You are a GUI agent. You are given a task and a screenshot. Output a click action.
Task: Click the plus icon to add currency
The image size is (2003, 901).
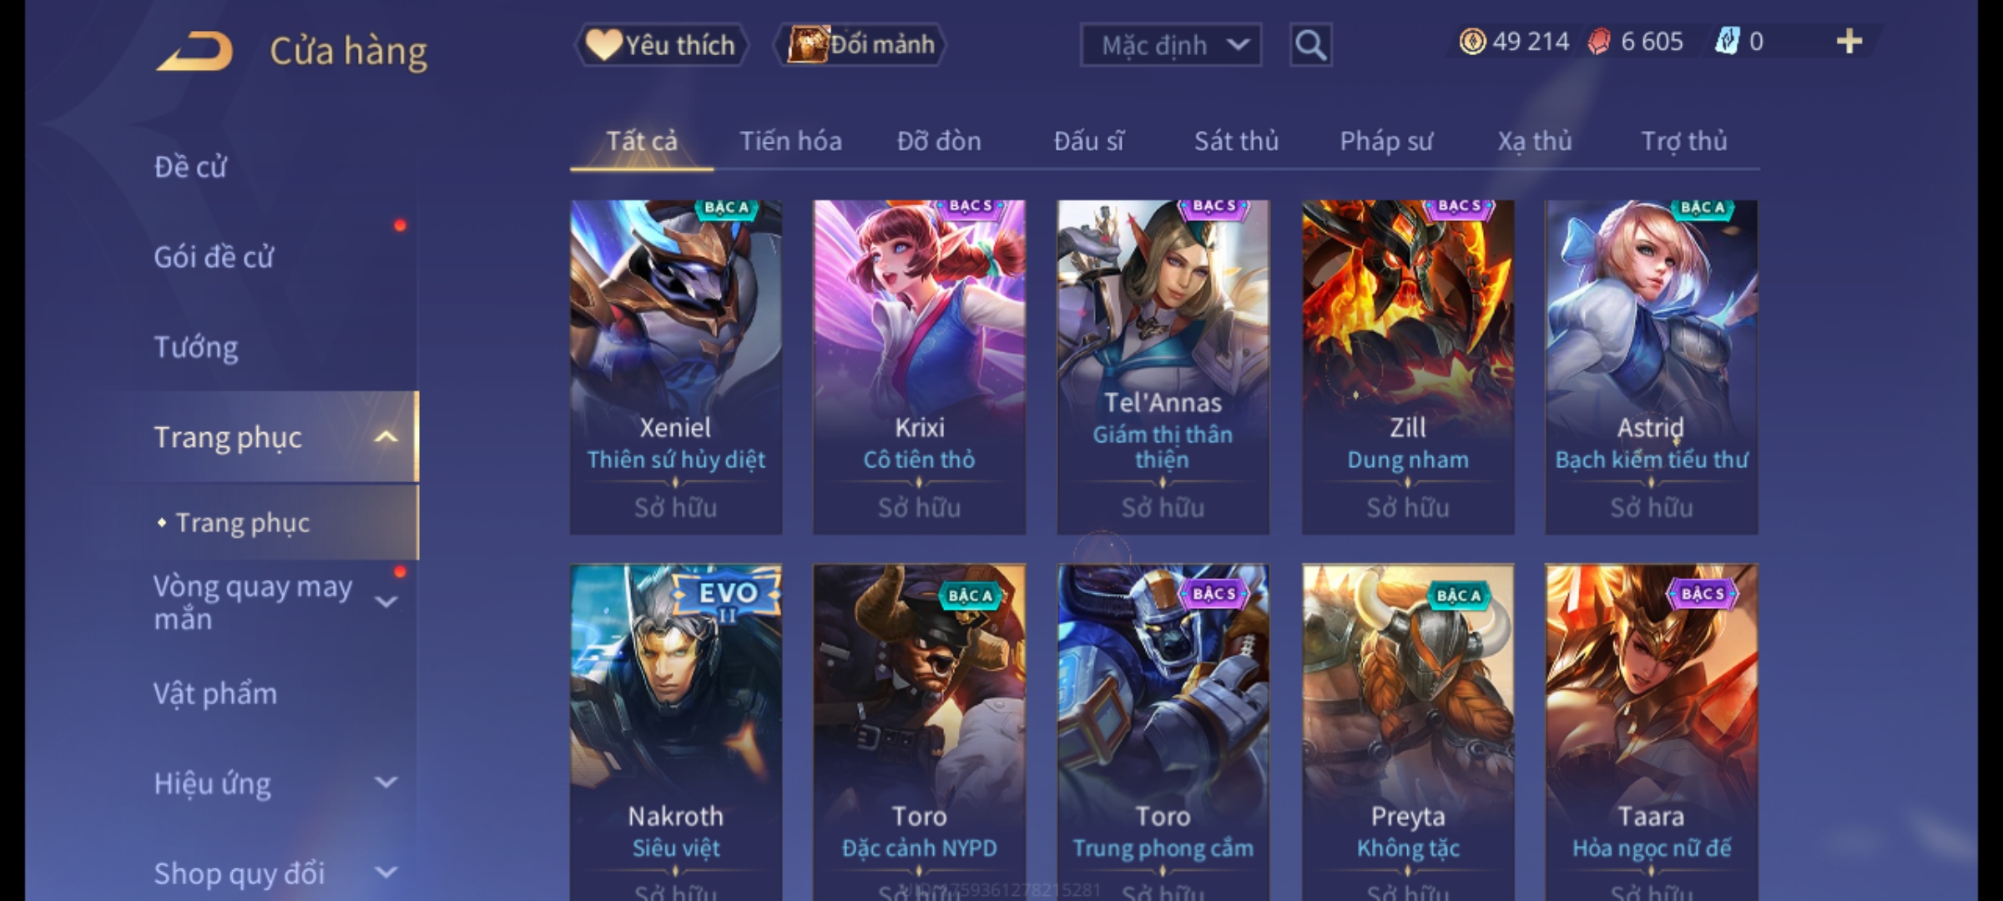[x=1849, y=42]
